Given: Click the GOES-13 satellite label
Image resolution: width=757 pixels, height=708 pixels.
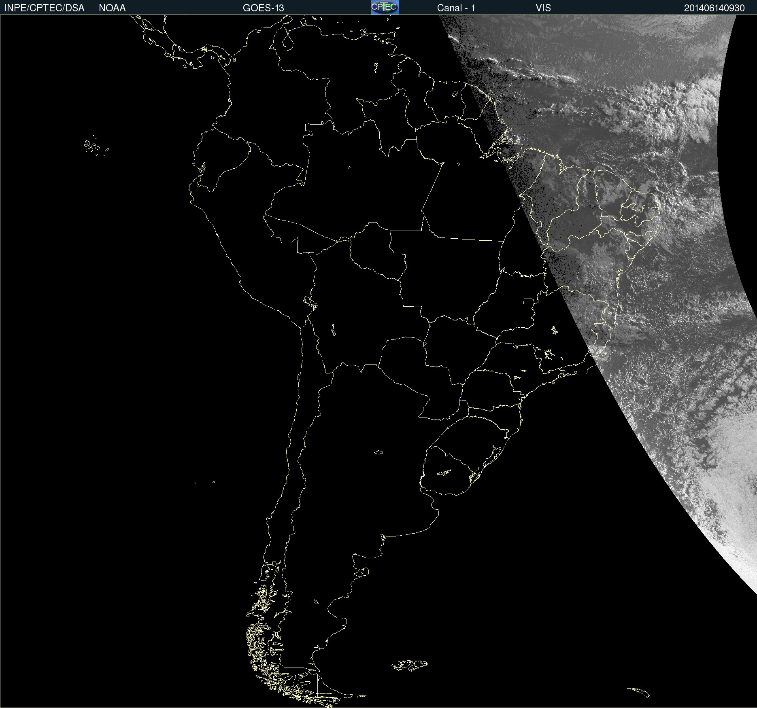Looking at the screenshot, I should (263, 8).
